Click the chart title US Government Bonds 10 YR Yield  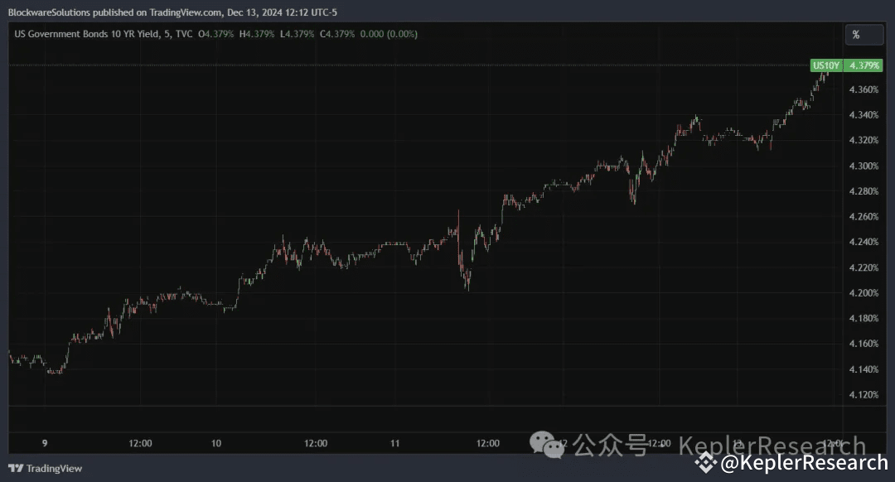point(87,34)
